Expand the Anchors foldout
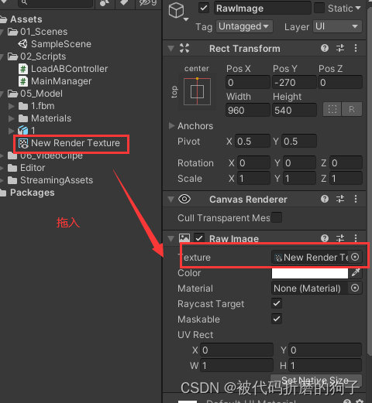This screenshot has width=372, height=403. click(x=171, y=126)
